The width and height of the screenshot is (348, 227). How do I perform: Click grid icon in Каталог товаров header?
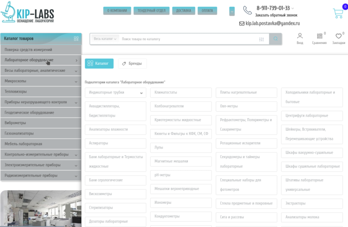76,38
